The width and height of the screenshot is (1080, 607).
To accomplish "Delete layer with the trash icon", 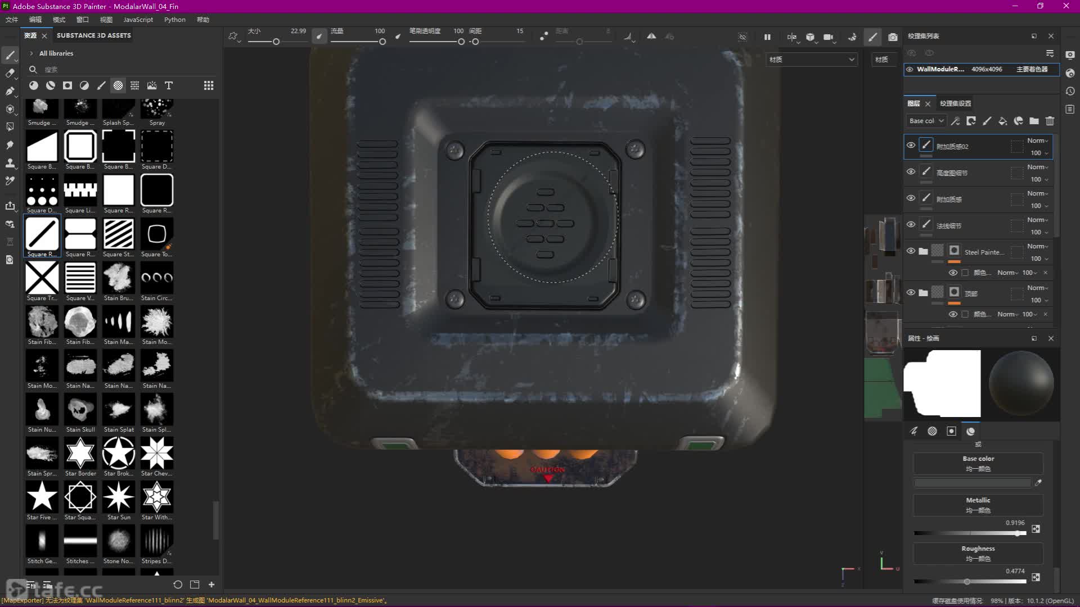I will pyautogui.click(x=1050, y=121).
